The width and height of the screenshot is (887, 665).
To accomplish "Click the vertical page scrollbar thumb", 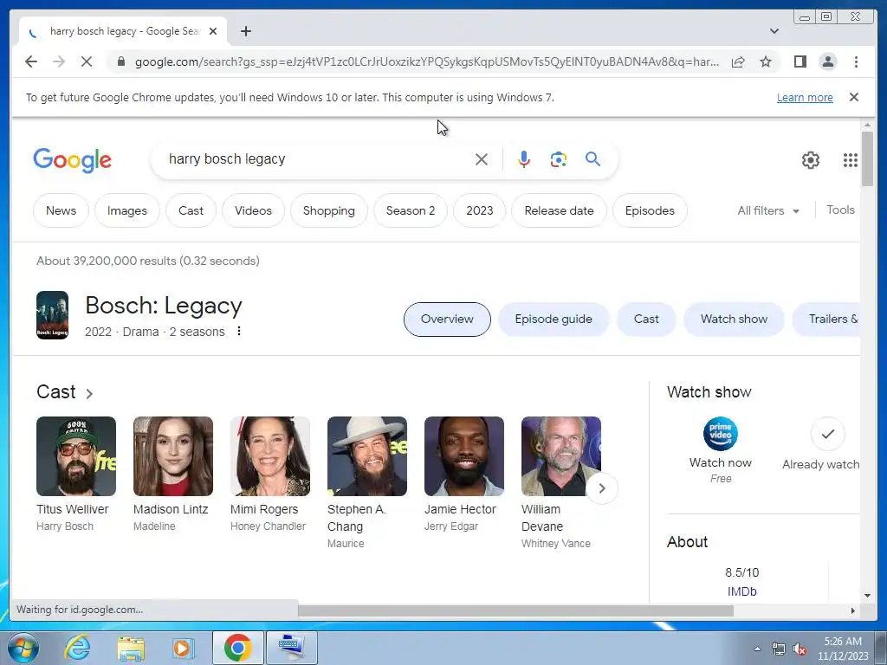I will point(867,158).
